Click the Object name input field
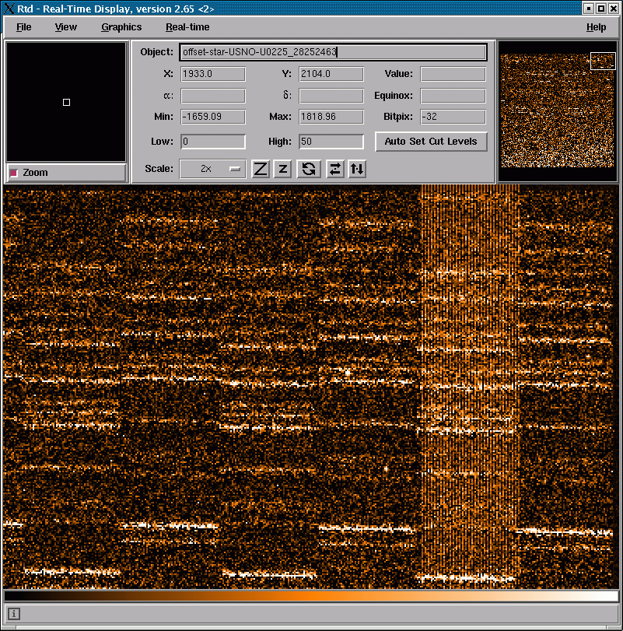Viewport: 623px width, 631px height. coord(333,52)
